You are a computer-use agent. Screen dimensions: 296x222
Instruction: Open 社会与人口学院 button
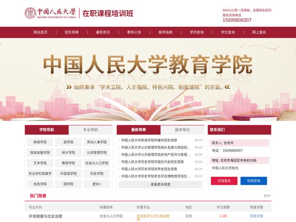coord(97,163)
